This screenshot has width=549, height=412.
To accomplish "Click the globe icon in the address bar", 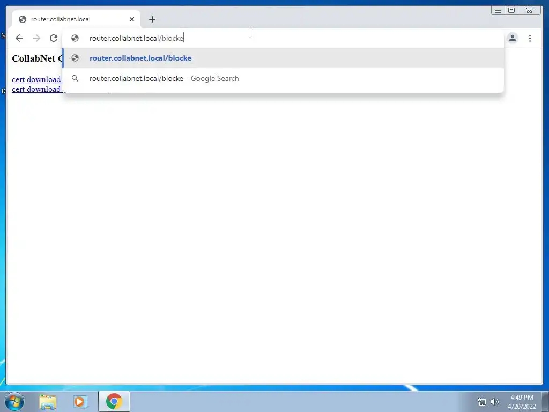I will click(75, 38).
